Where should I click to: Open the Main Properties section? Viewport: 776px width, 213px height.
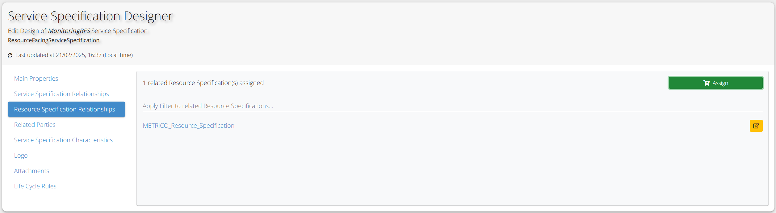point(36,78)
